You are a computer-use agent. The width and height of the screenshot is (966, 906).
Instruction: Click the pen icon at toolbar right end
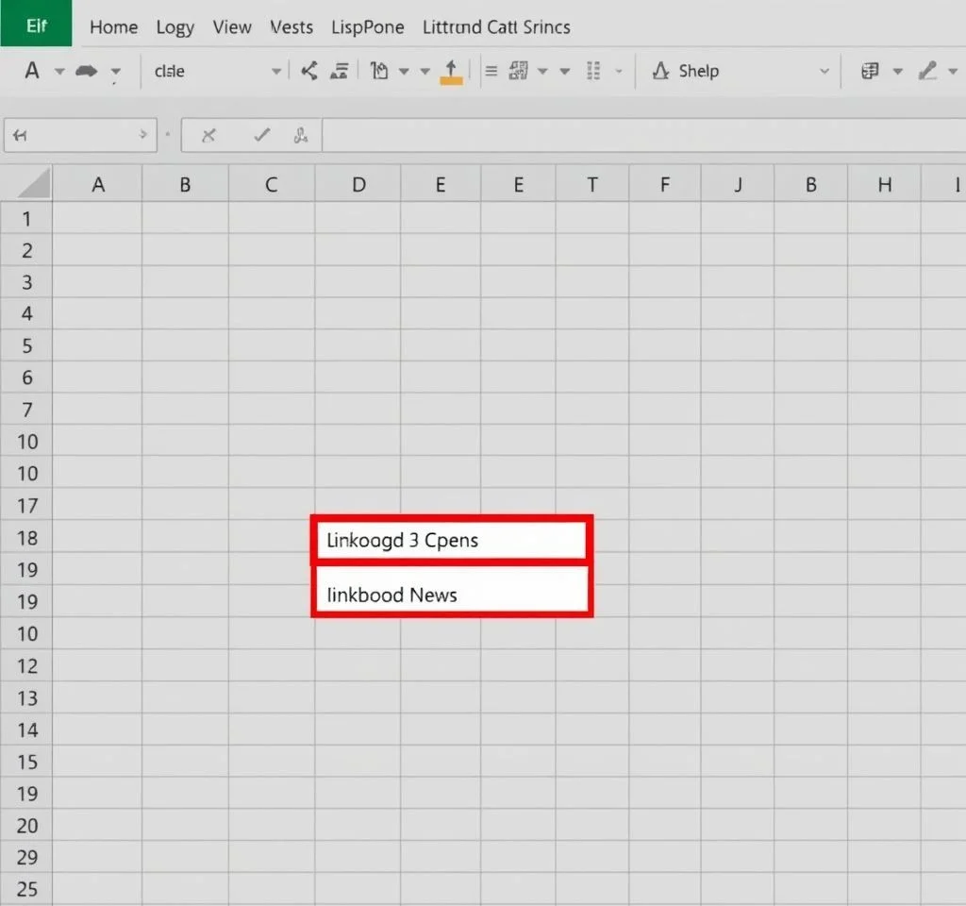click(928, 71)
